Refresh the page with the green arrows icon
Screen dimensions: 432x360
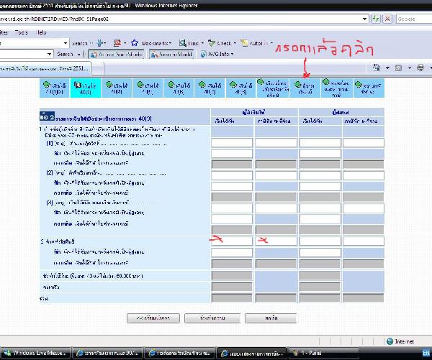click(375, 19)
